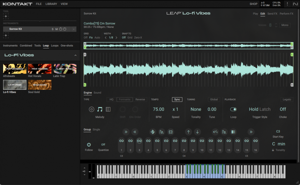The image size is (300, 185).
Task: Set Snap To Zero-X
Action: pyautogui.click(x=138, y=38)
